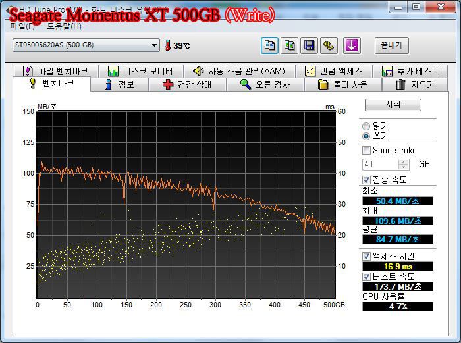Click the average value 84.7 MB/초
This screenshot has height=343, width=461.
click(398, 239)
